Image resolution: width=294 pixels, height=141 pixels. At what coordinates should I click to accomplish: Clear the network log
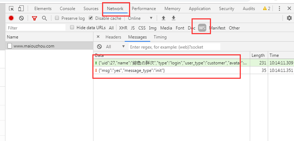(21, 18)
